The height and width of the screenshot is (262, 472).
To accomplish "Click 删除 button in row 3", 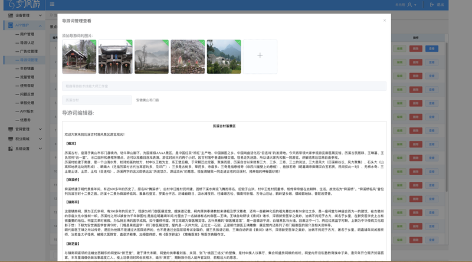I will 416,76.
